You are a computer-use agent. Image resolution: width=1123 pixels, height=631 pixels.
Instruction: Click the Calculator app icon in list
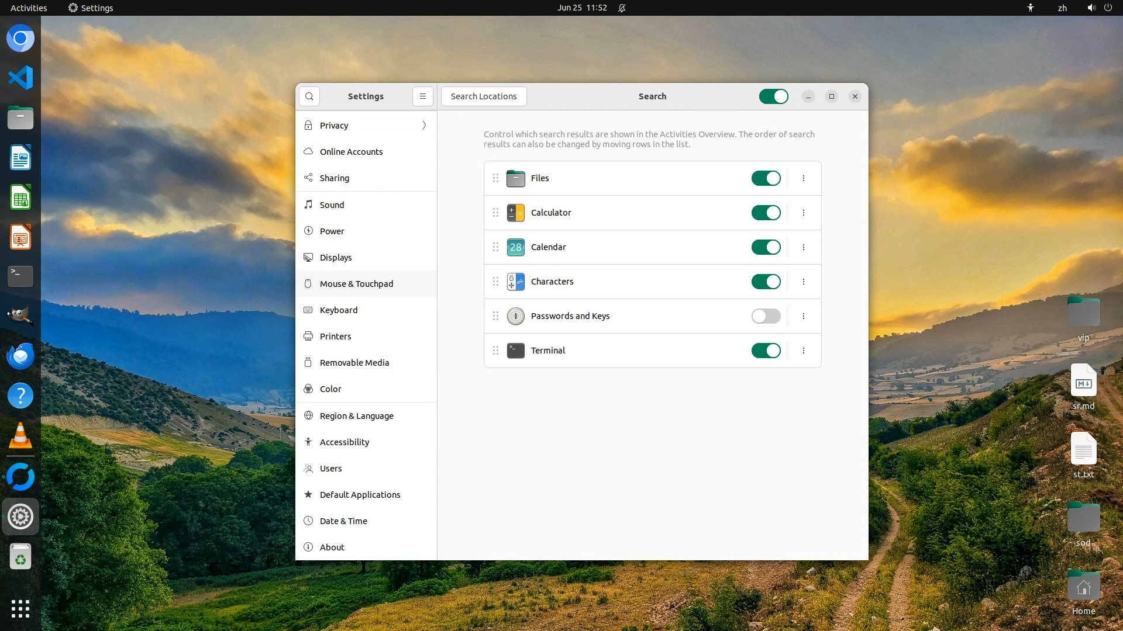515,213
